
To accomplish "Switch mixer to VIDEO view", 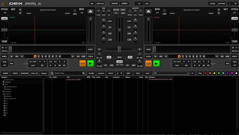I will pyautogui.click(x=124, y=3).
